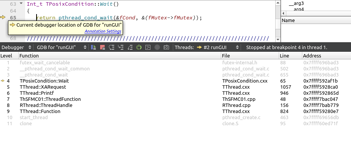Click the grey record circle icon

tap(157, 48)
